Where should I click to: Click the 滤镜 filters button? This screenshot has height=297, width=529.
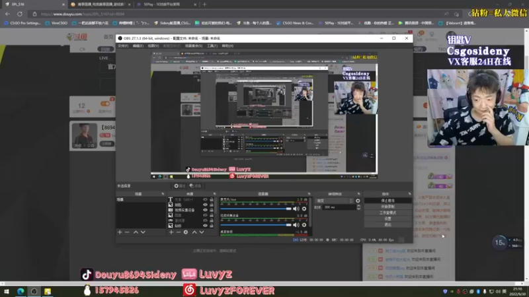[x=195, y=186]
